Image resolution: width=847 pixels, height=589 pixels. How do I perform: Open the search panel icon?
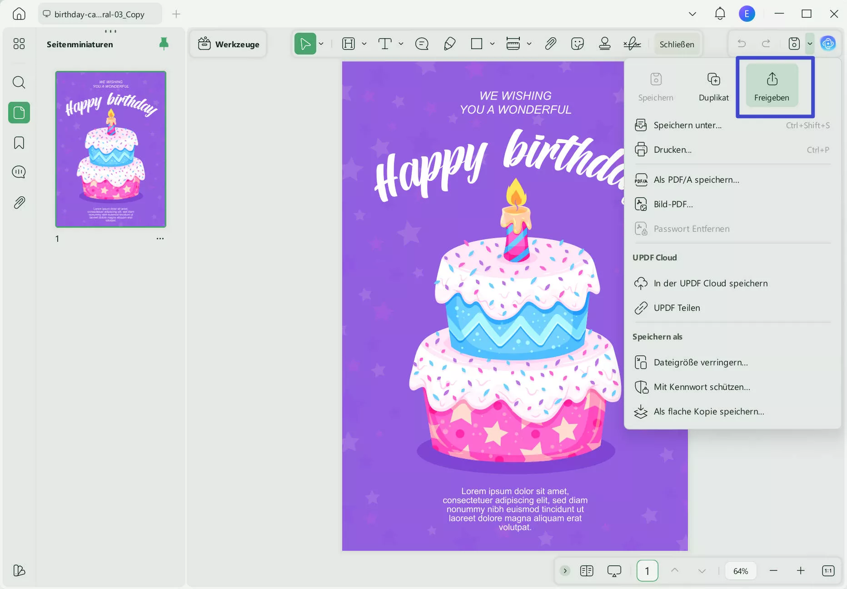click(x=19, y=82)
